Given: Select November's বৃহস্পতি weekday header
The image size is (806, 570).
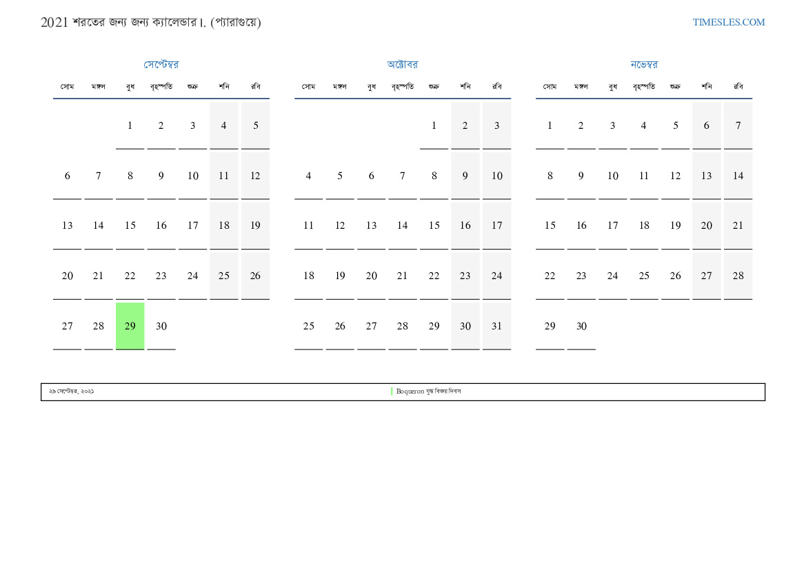Looking at the screenshot, I should point(643,87).
